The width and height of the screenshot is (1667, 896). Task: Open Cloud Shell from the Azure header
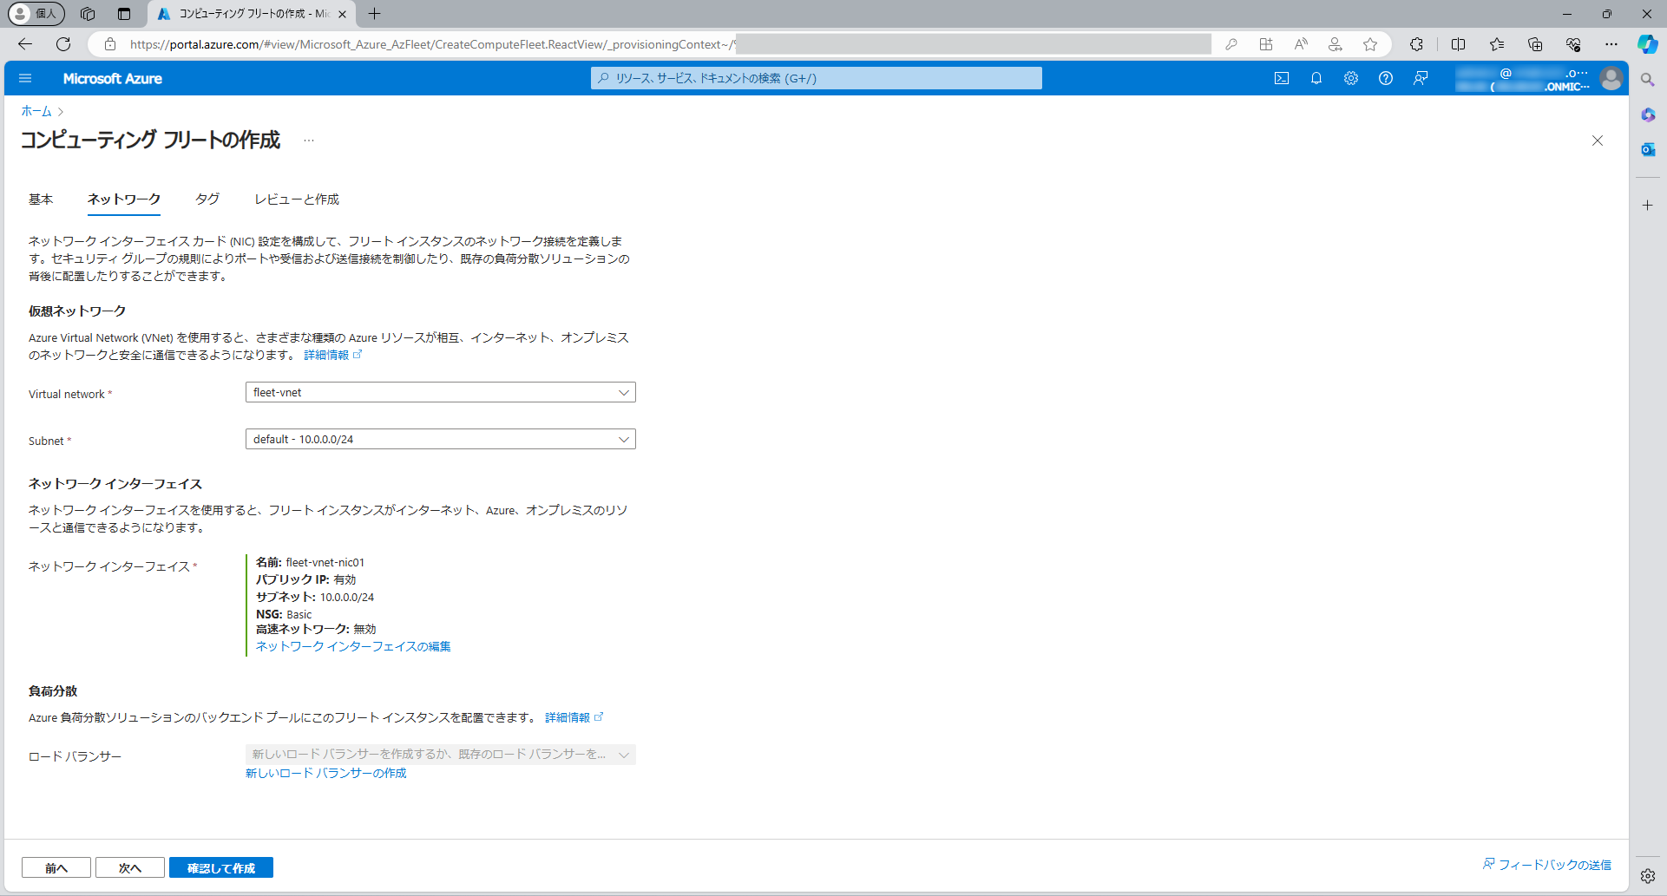(1282, 78)
